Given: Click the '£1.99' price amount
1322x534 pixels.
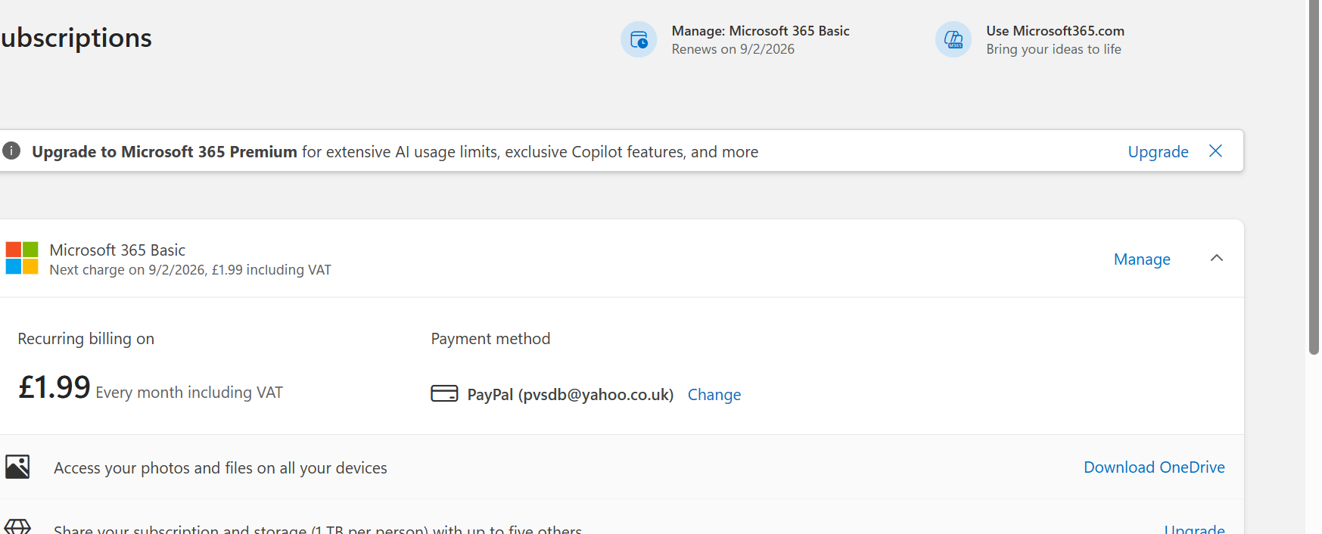Looking at the screenshot, I should [x=54, y=387].
